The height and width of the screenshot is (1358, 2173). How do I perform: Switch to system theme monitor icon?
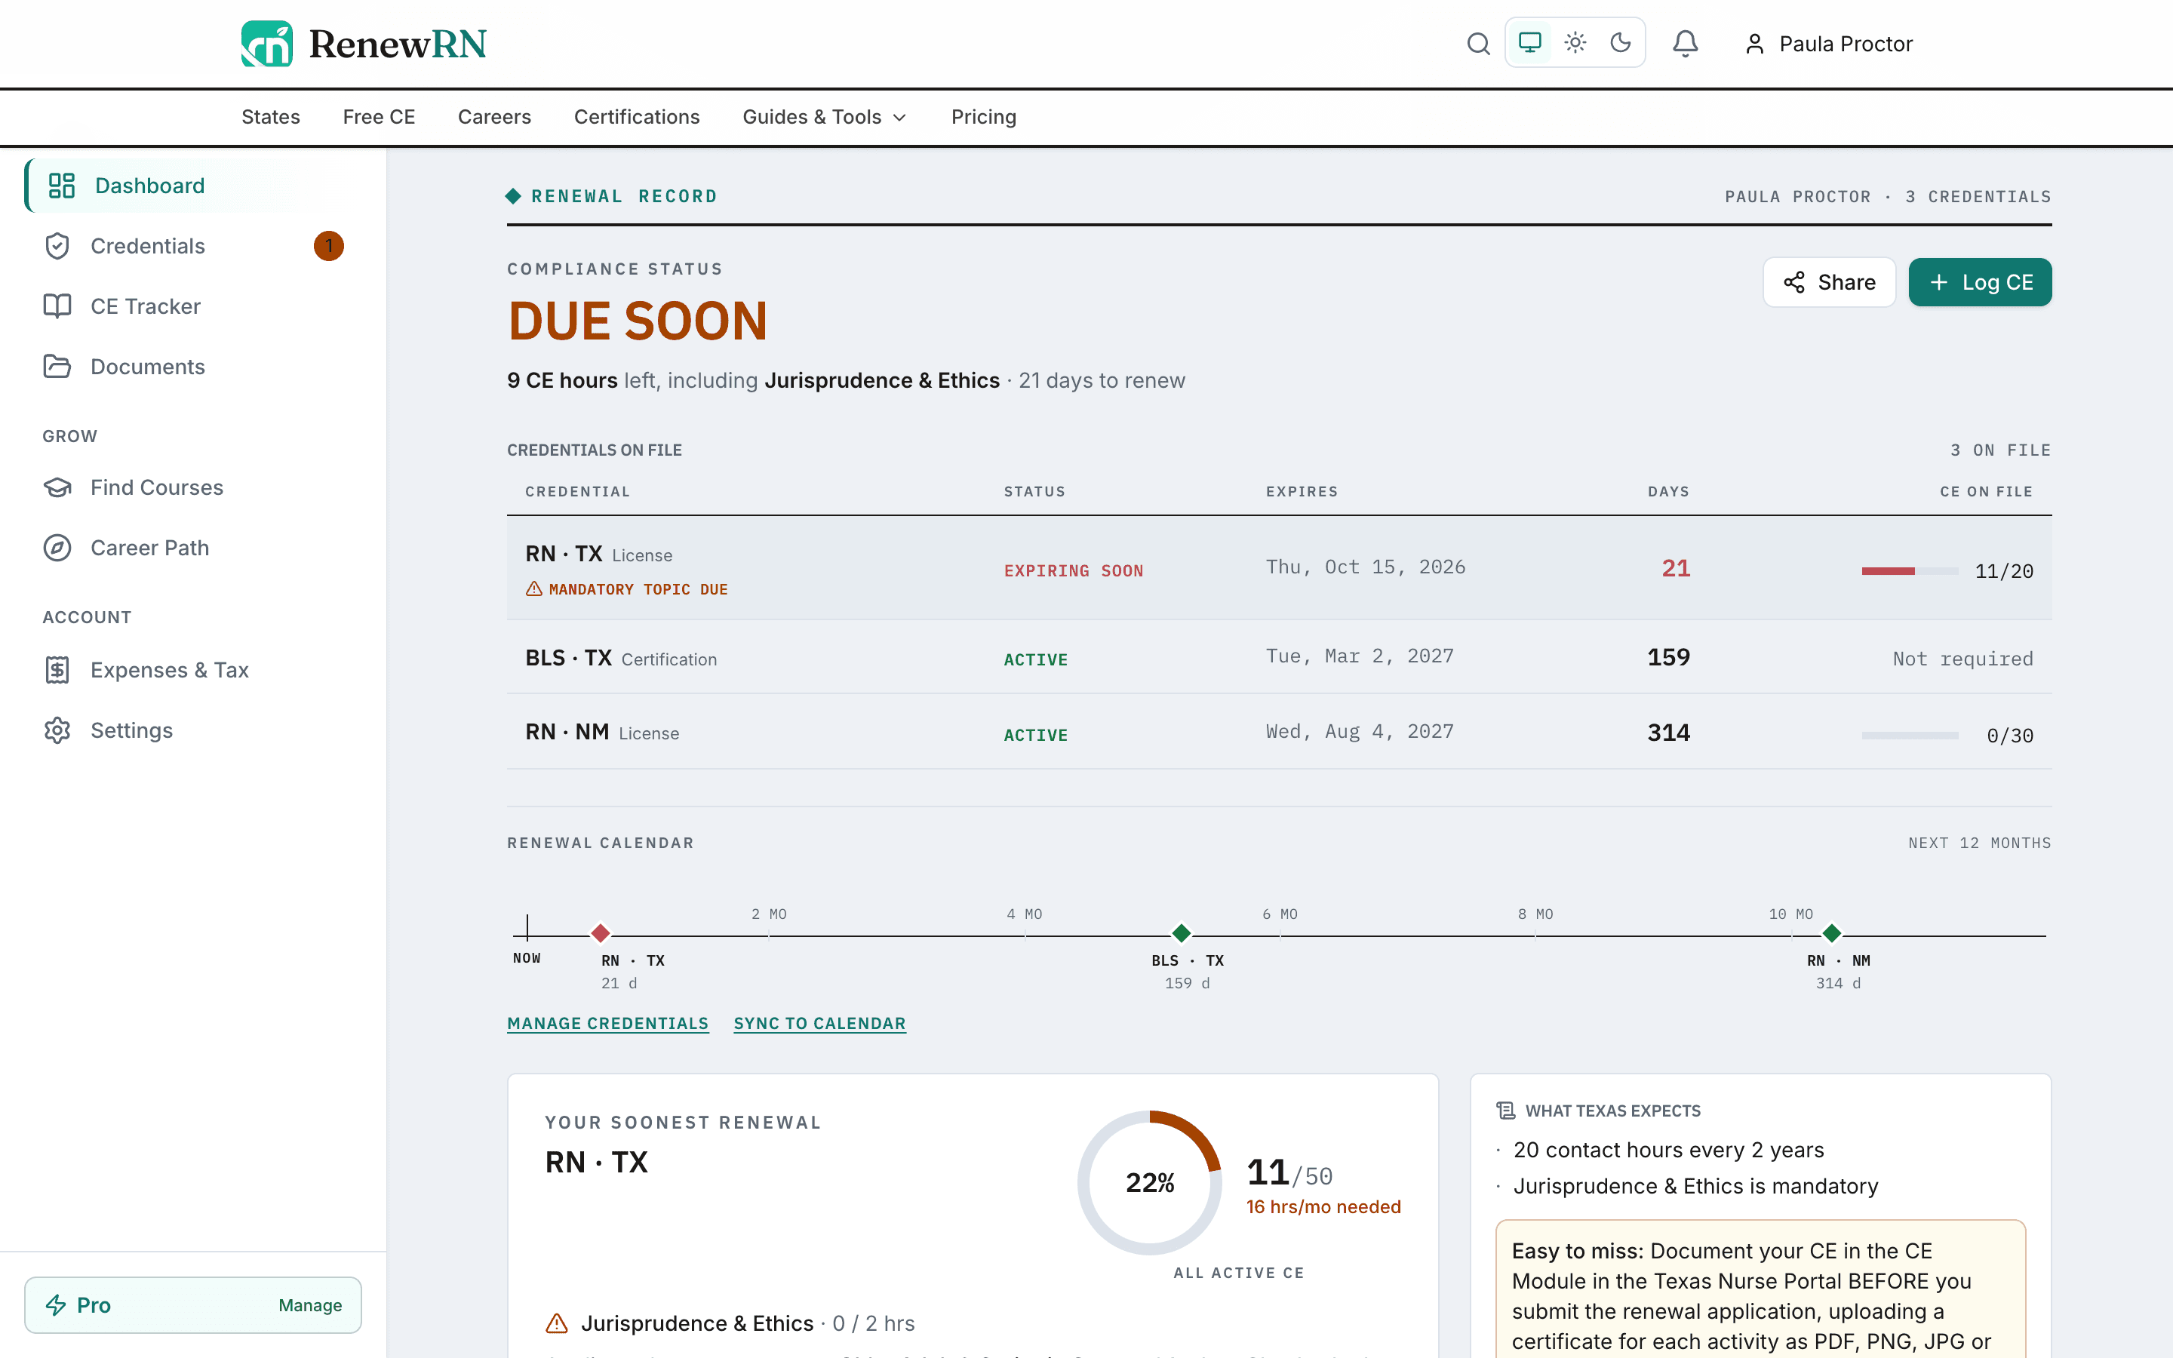(x=1530, y=42)
